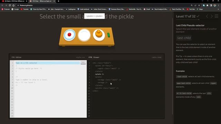The width and height of the screenshot is (221, 124).
Task: Expand the bookmarks overflow chevron
Action: pyautogui.click(x=219, y=9)
